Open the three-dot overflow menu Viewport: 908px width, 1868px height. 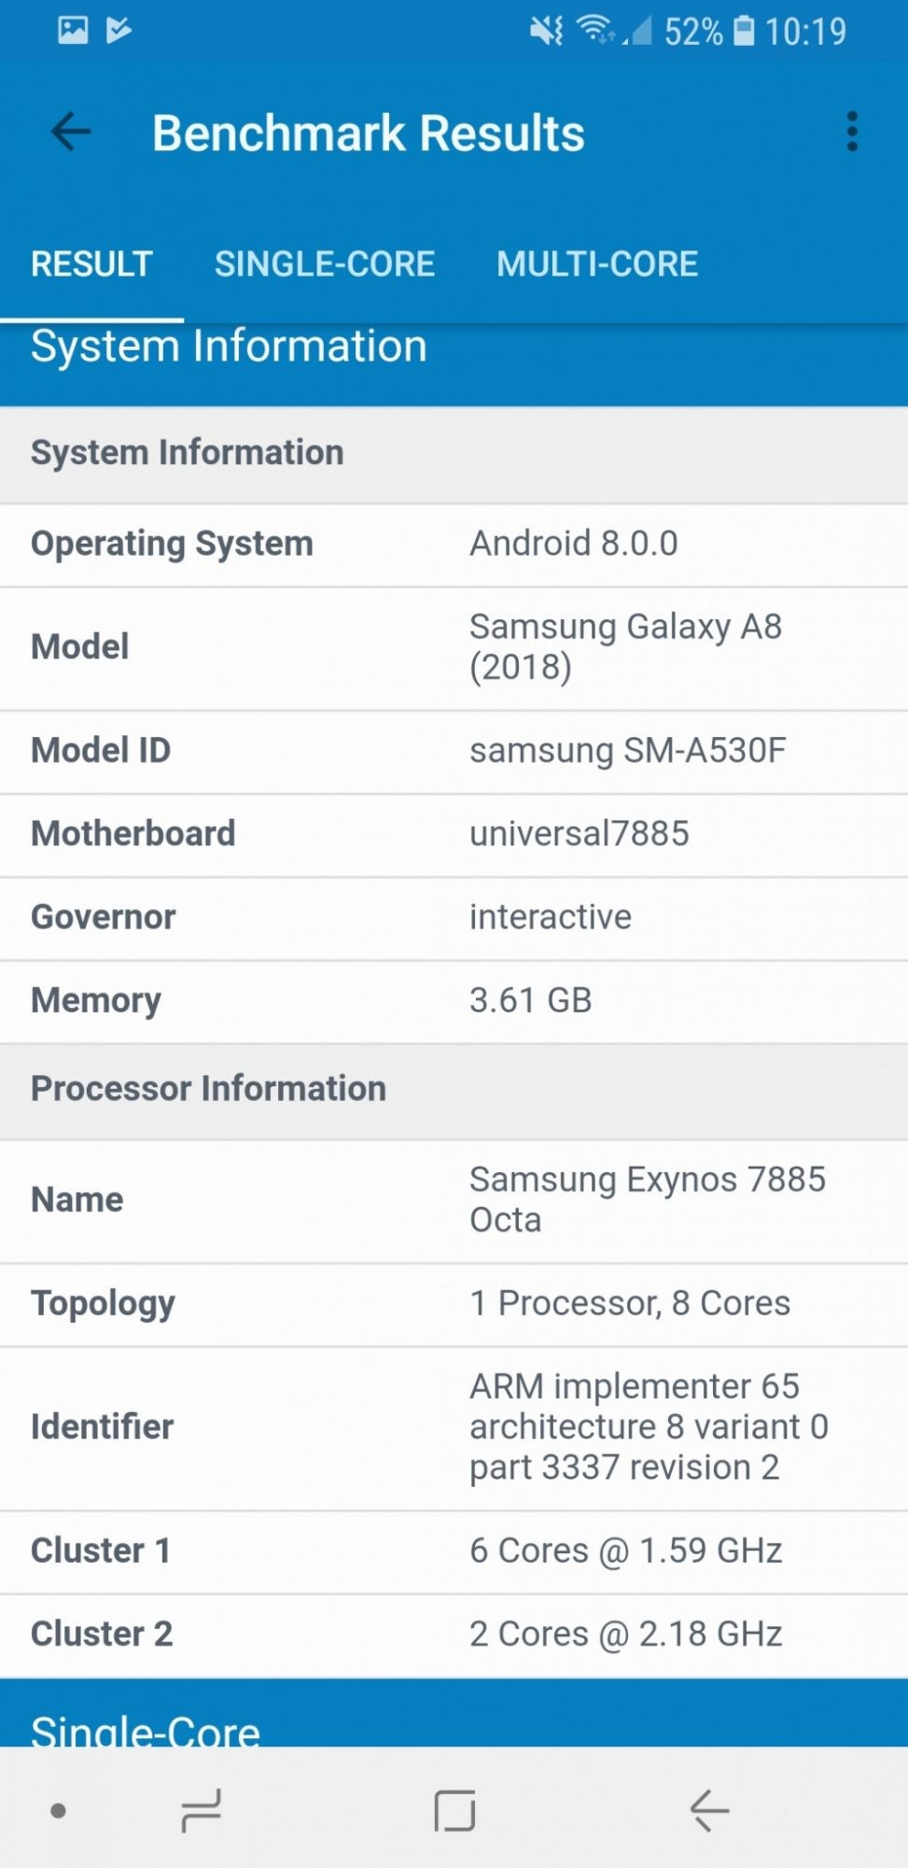click(851, 132)
